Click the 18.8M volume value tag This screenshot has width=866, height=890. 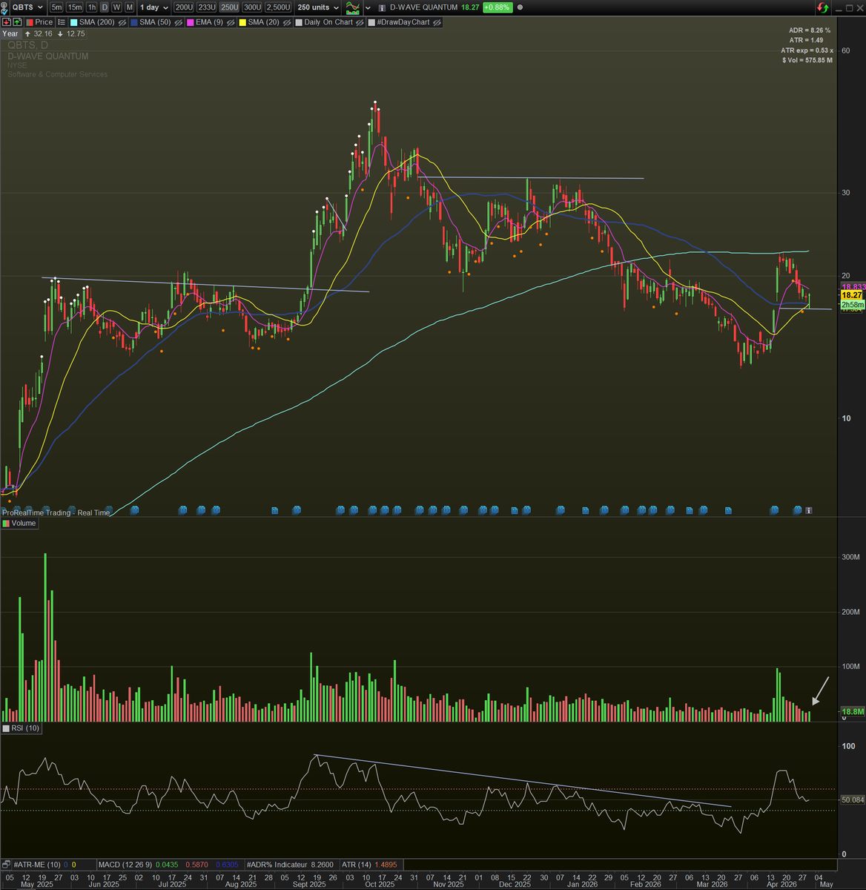point(853,711)
